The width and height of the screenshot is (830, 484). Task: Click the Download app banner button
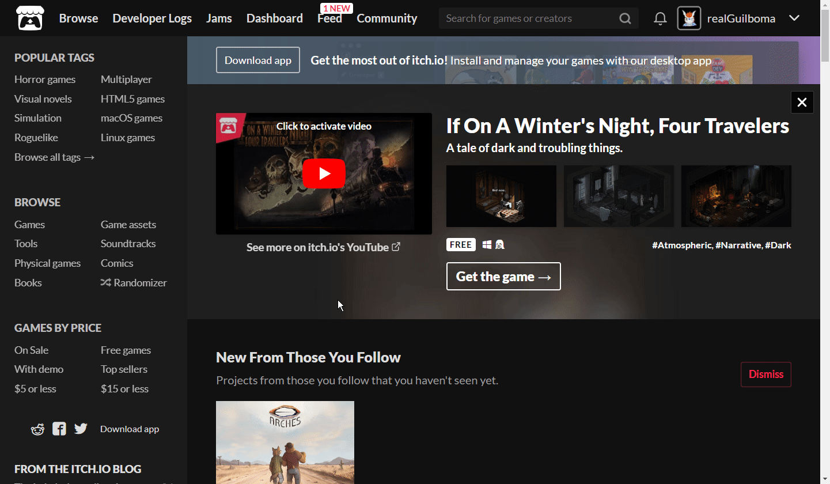click(258, 60)
